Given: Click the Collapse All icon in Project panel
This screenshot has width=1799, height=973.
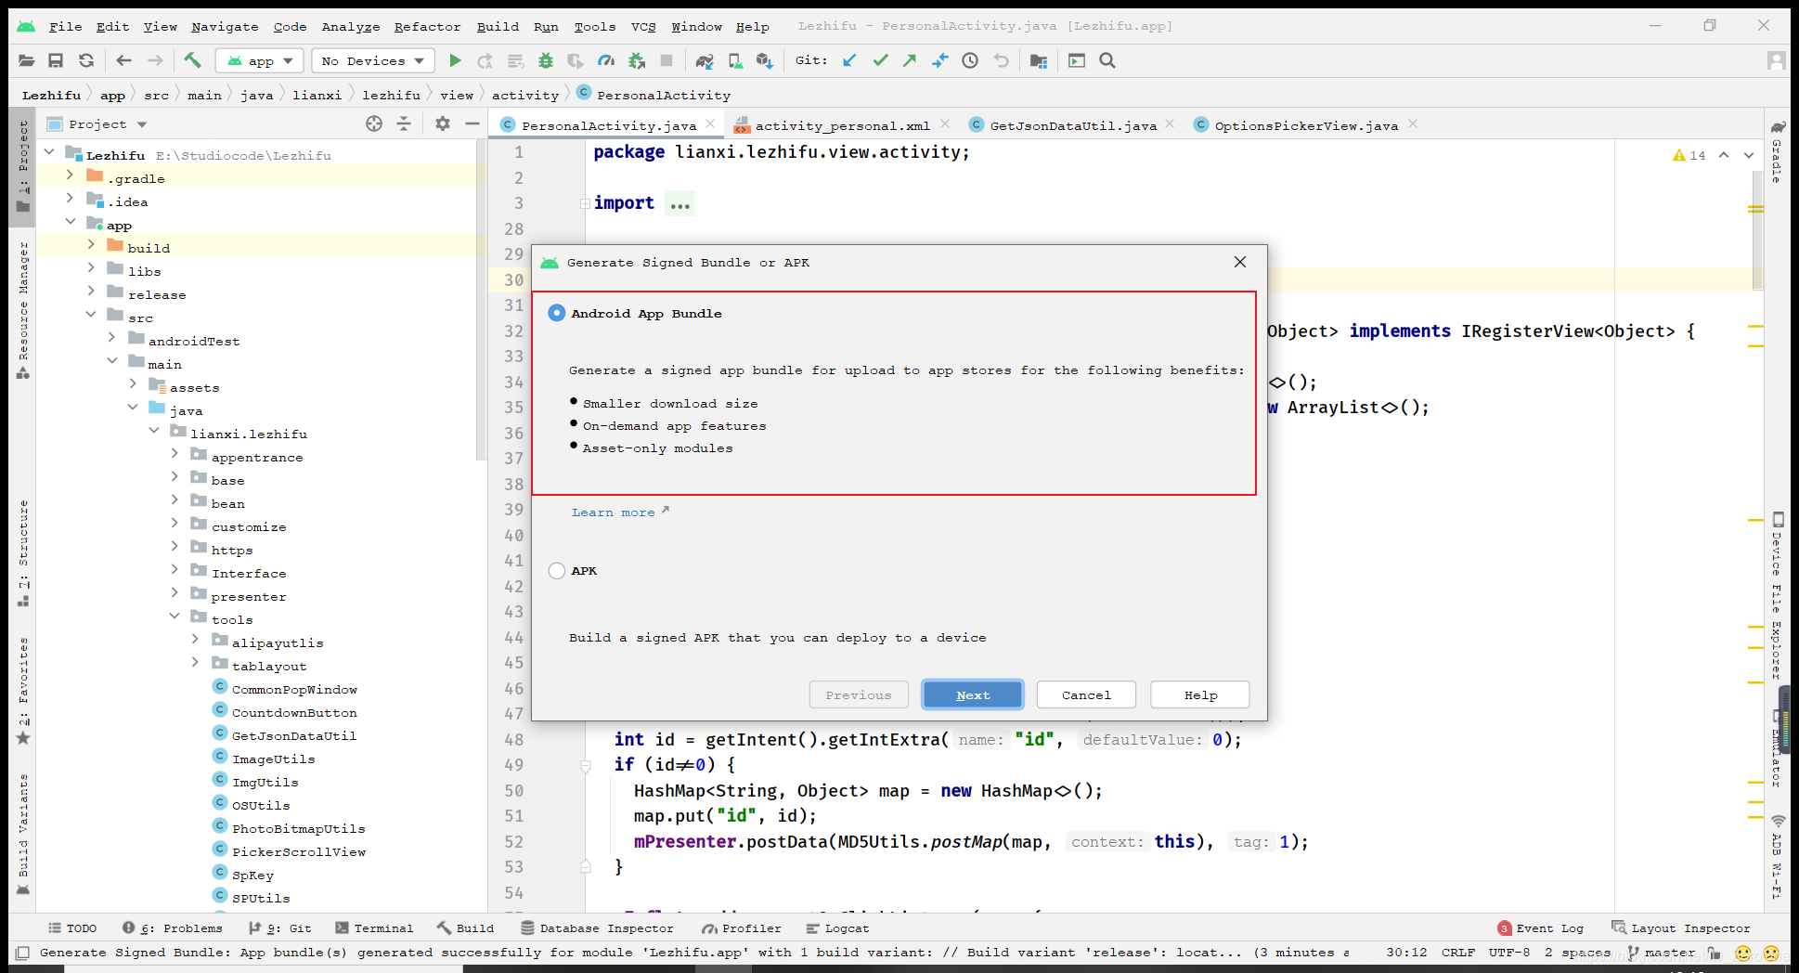Looking at the screenshot, I should tap(404, 123).
